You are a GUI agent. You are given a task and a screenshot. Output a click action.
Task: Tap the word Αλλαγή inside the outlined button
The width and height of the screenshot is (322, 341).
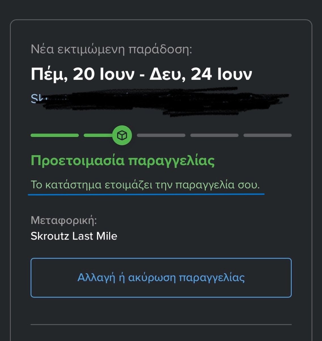tap(97, 278)
